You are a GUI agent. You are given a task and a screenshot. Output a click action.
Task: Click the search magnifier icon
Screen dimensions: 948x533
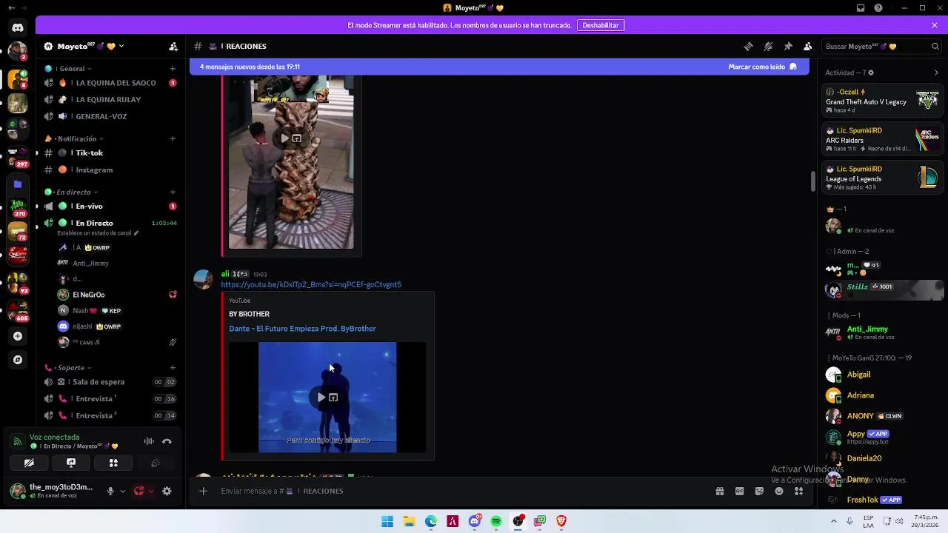pos(935,46)
